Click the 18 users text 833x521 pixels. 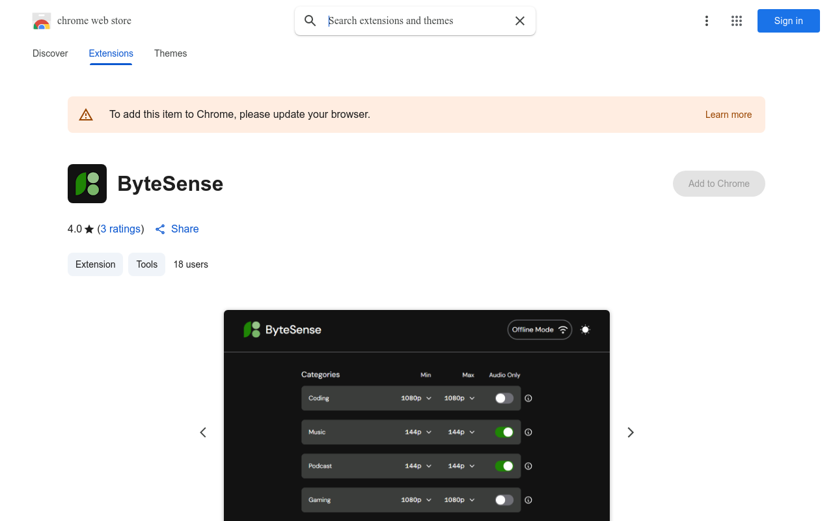pyautogui.click(x=191, y=264)
